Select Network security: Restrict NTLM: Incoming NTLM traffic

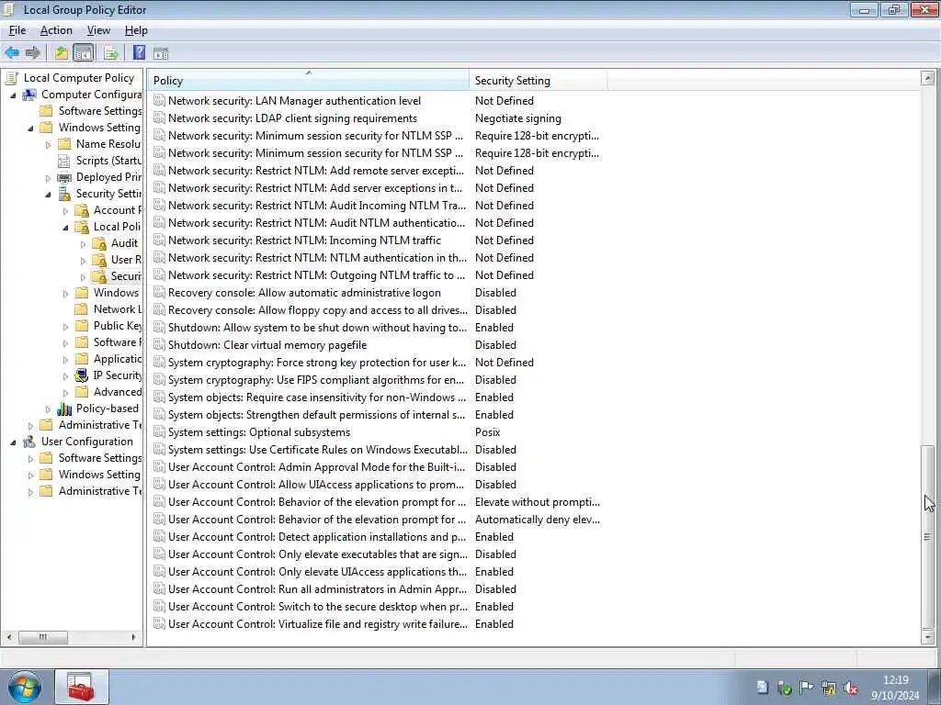point(304,241)
